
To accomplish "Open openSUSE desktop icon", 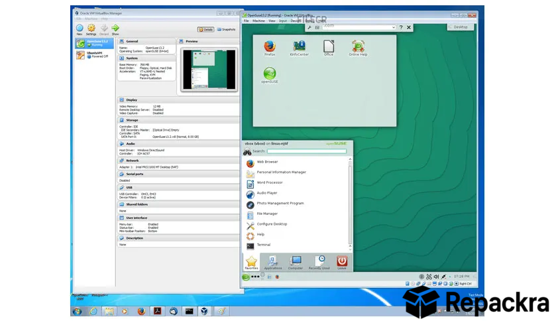I will pos(270,76).
